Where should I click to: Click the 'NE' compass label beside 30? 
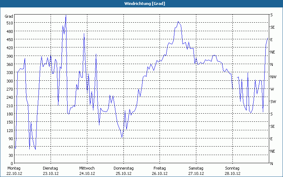(272, 151)
